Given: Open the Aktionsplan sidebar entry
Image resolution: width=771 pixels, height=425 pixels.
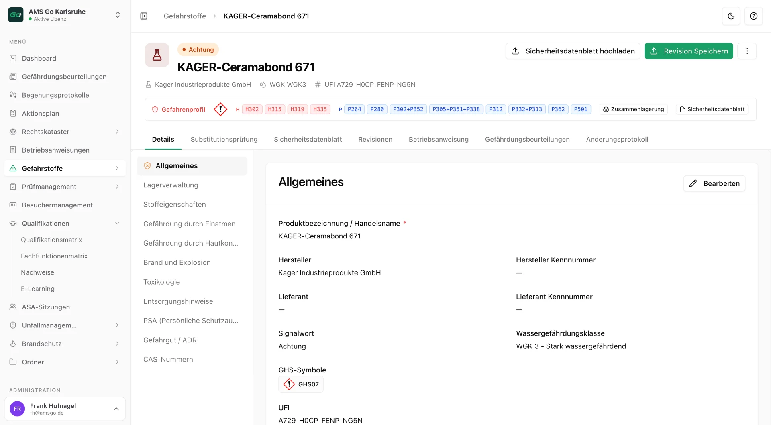Looking at the screenshot, I should tap(65, 113).
